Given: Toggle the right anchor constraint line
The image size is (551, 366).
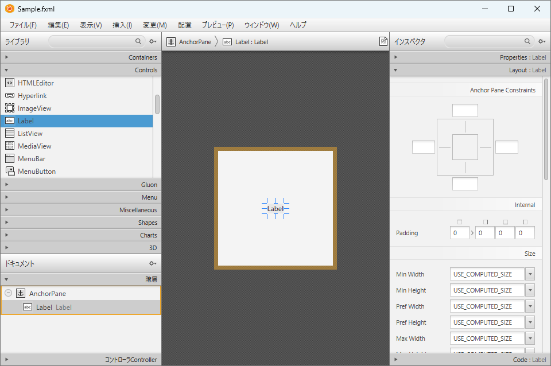Looking at the screenshot, I should coord(486,147).
